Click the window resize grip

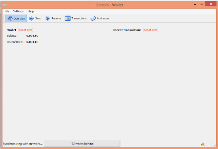(215, 145)
